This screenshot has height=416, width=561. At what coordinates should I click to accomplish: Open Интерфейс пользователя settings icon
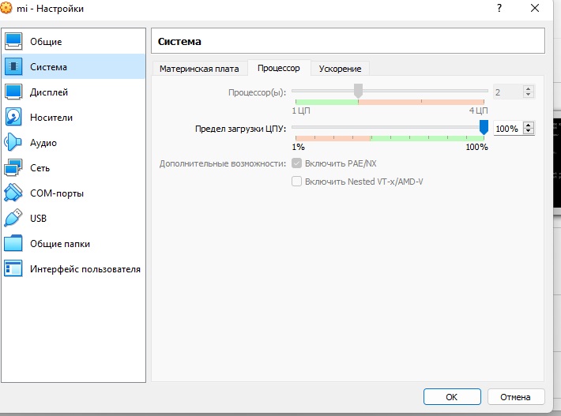tap(14, 268)
